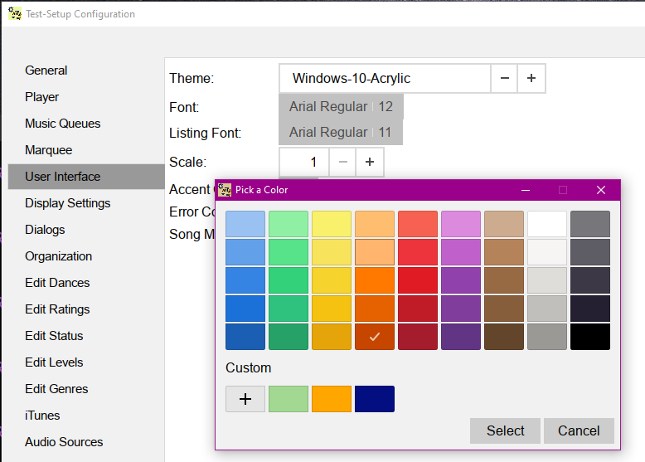Click the Theme field Windows-10-Acrylic
Viewport: 645px width, 462px height.
385,79
